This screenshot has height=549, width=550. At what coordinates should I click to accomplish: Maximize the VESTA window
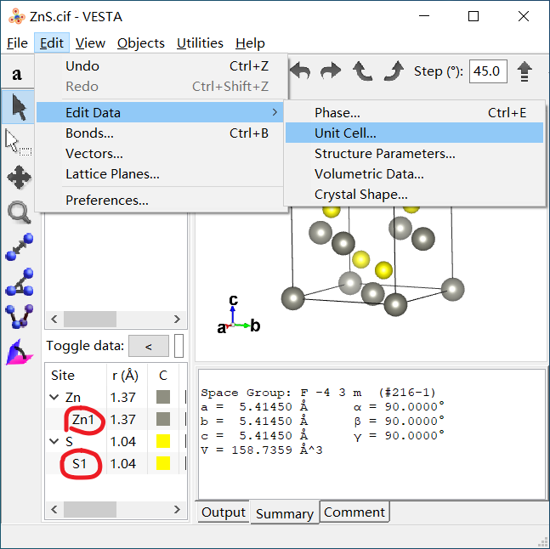coord(473,16)
